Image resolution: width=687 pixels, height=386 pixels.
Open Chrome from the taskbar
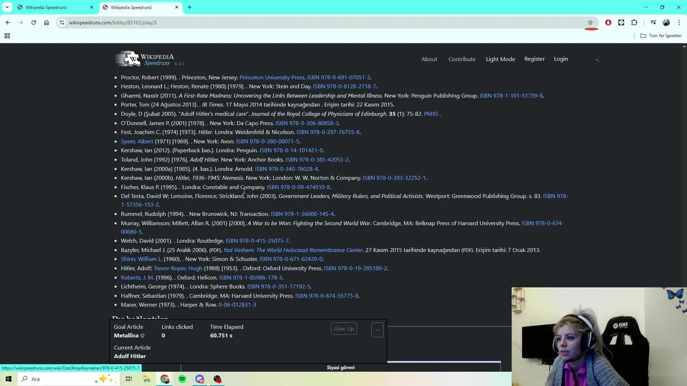click(165, 379)
